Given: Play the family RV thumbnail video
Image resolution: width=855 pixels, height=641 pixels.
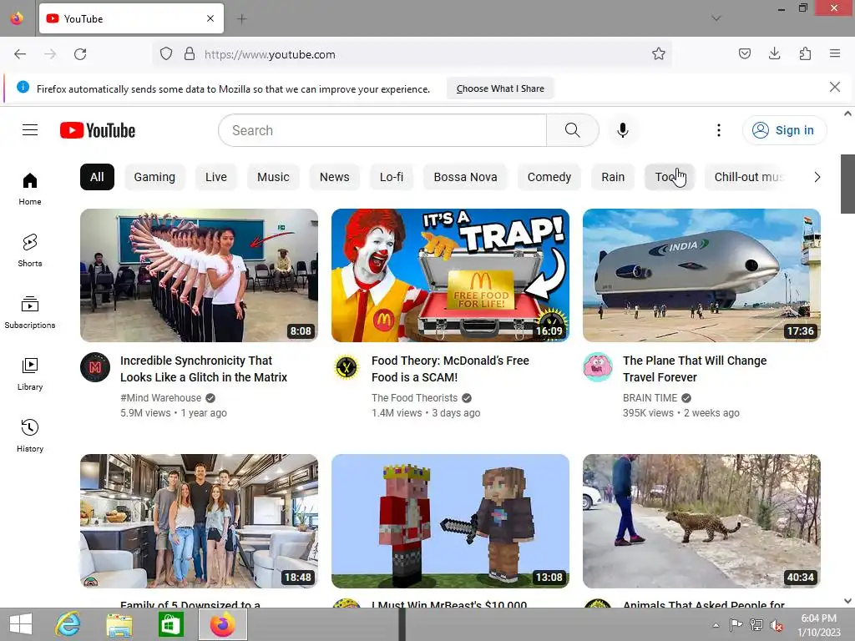Looking at the screenshot, I should [199, 521].
